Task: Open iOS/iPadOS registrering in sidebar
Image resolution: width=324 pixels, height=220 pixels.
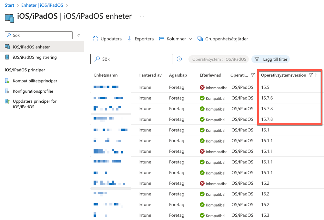Action: pos(35,58)
